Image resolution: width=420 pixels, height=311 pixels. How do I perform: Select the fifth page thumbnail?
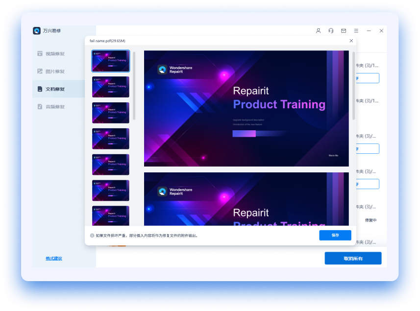111,165
